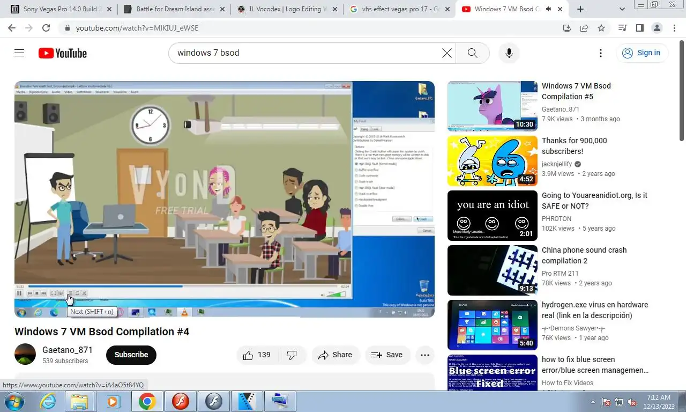This screenshot has width=686, height=412.
Task: Go forward with browser forward arrow
Action: (x=28, y=28)
